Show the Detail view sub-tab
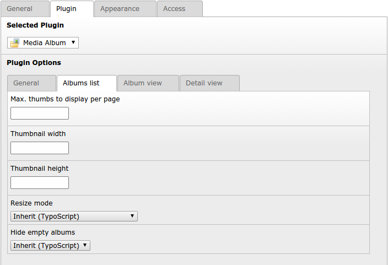Viewport: 388px width, 265px height. (x=204, y=83)
